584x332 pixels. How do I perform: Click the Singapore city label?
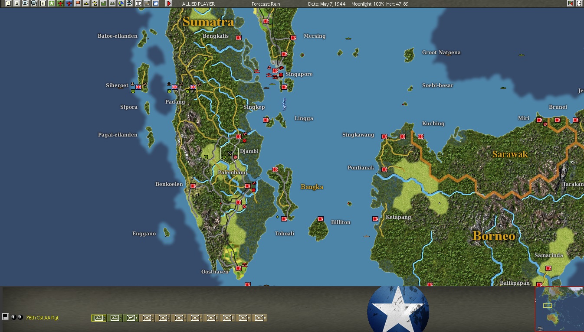[x=299, y=74]
